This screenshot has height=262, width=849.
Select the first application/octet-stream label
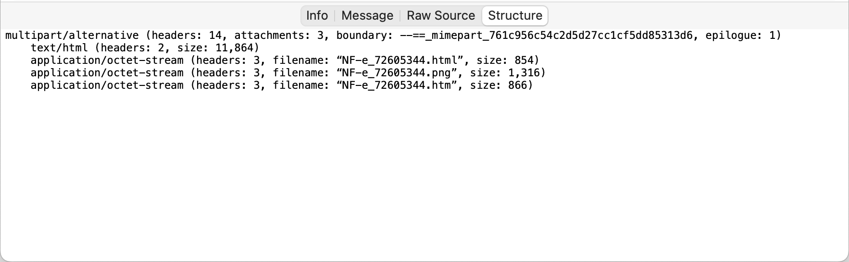[x=107, y=60]
